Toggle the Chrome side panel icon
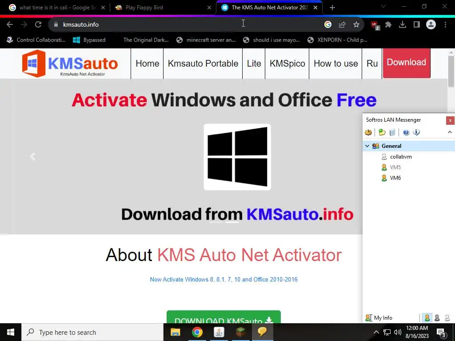The height and width of the screenshot is (341, 455). 417,25
